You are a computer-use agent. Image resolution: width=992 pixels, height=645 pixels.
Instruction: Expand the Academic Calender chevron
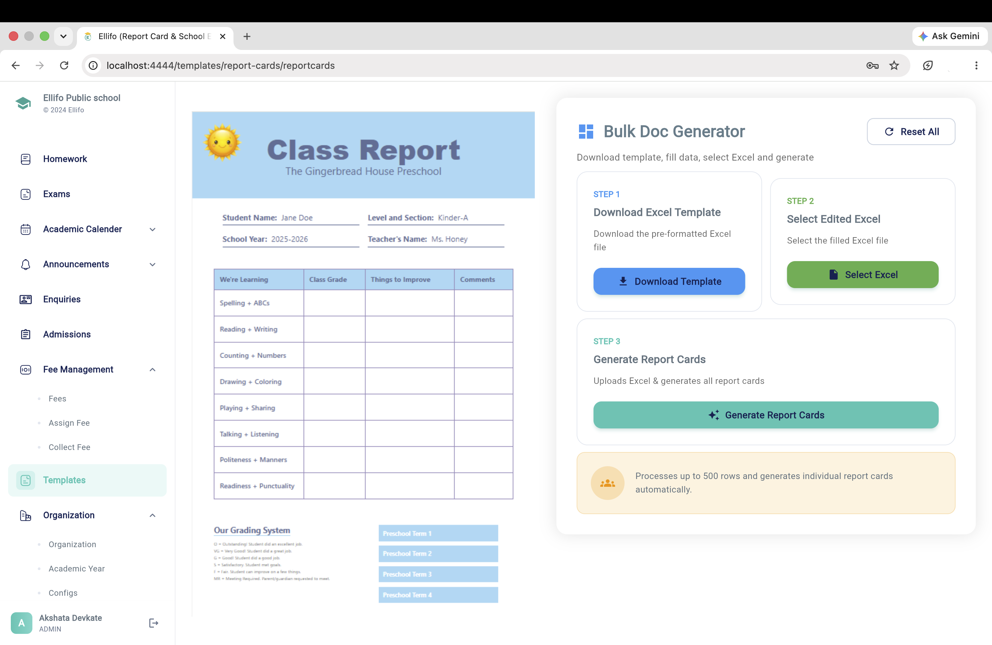click(153, 229)
